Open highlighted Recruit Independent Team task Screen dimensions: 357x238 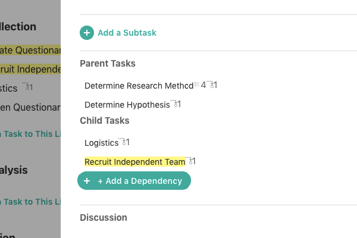point(135,162)
